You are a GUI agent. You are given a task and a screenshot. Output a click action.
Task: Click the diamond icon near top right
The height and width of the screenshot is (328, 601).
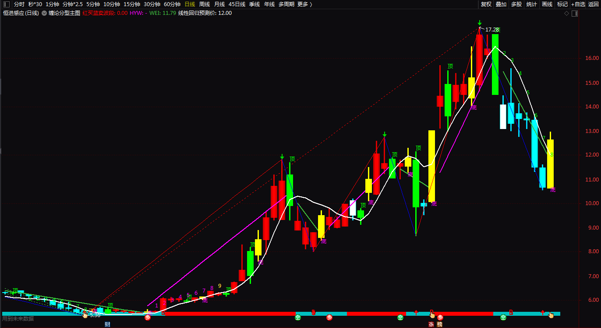[566, 13]
